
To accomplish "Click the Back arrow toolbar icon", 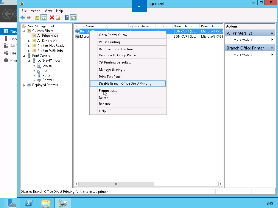I will (x=23, y=17).
